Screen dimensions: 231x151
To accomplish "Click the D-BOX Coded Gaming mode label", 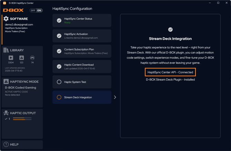I will [20, 88].
